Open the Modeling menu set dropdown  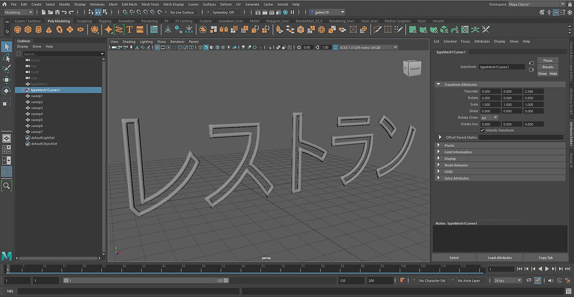(18, 12)
